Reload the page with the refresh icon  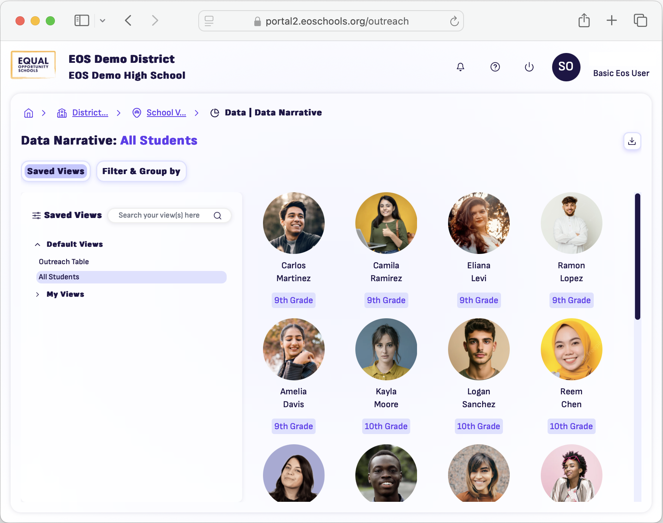point(454,21)
